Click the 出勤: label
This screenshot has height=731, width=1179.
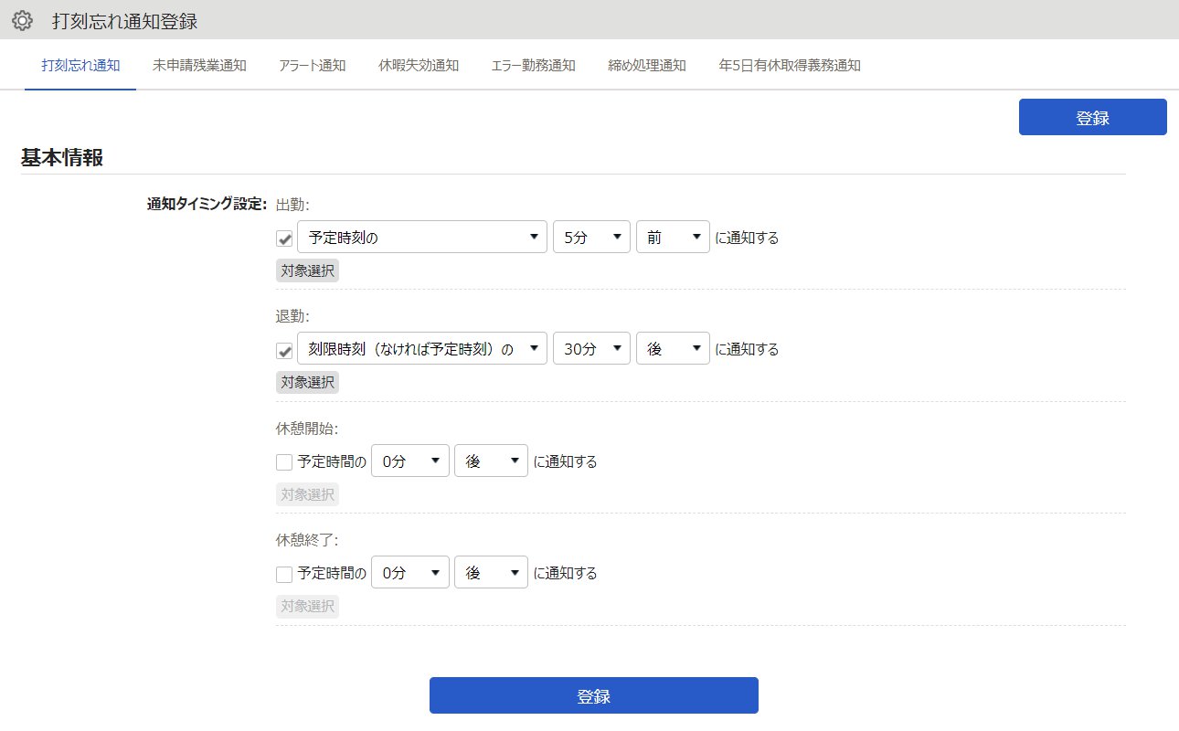pos(293,205)
